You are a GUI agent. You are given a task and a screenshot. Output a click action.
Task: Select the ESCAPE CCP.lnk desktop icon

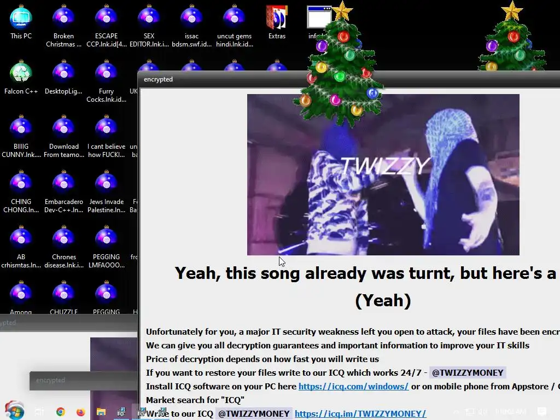107,26
